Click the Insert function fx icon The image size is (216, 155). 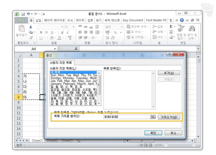coord(76,49)
